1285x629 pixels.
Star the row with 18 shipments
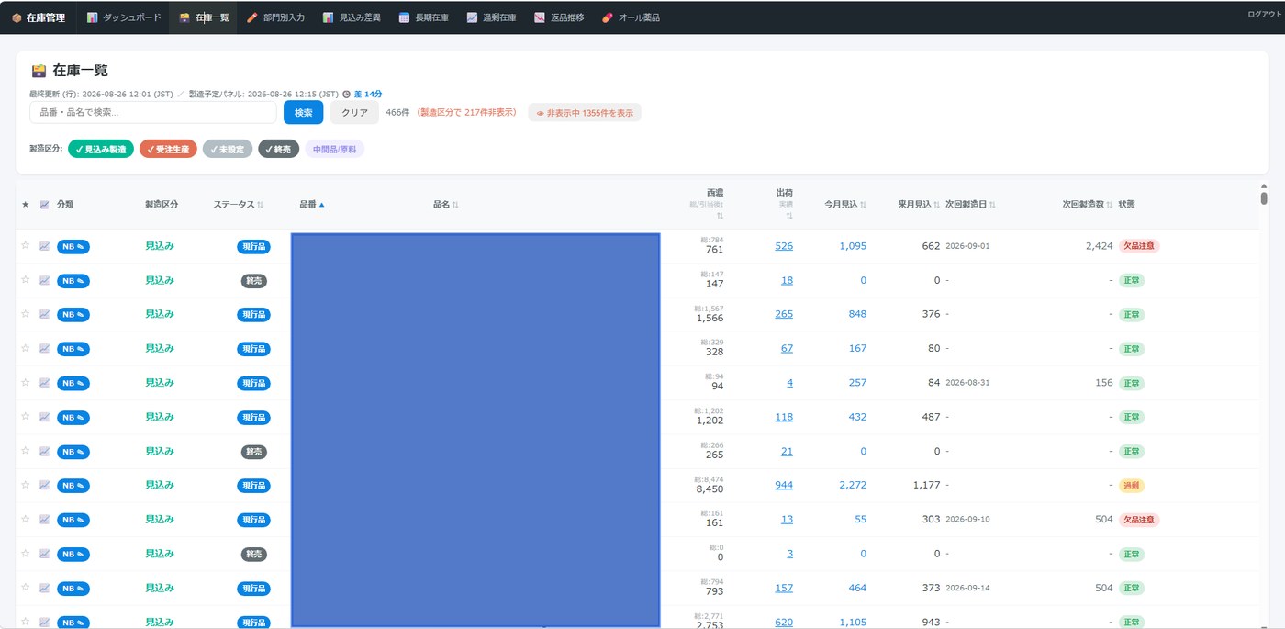pyautogui.click(x=26, y=280)
